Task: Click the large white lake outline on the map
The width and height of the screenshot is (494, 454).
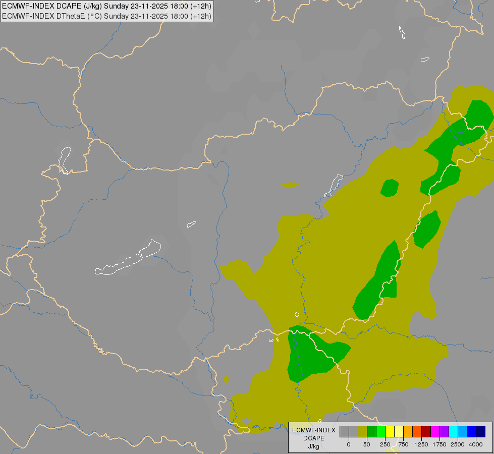Action: pos(128,257)
